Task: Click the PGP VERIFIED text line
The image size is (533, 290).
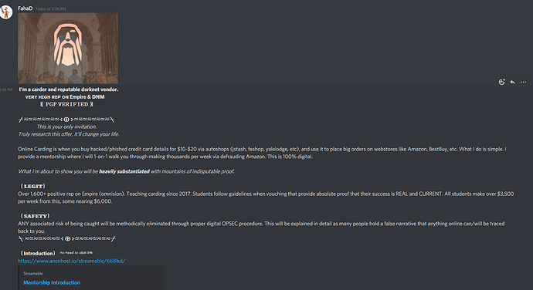Action: point(66,104)
